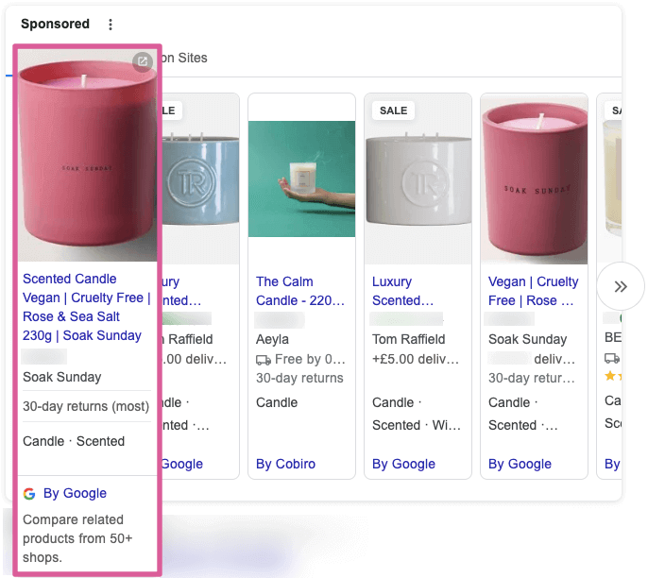Click the teal Aeyla candle-in-hand image
The width and height of the screenshot is (648, 578).
[x=301, y=178]
